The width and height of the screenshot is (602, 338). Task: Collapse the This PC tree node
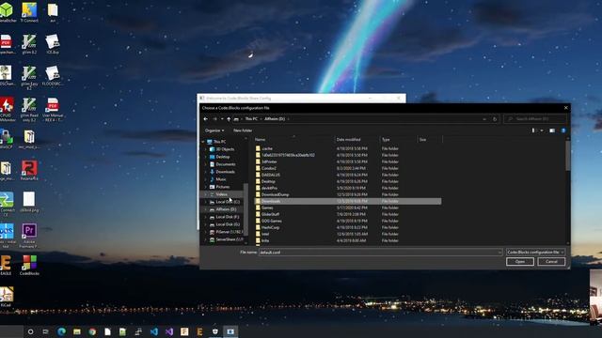(x=203, y=142)
